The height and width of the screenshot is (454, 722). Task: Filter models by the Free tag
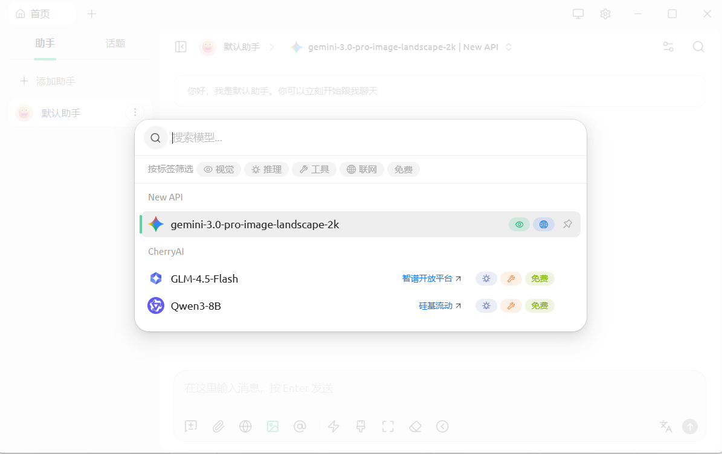[x=404, y=169]
